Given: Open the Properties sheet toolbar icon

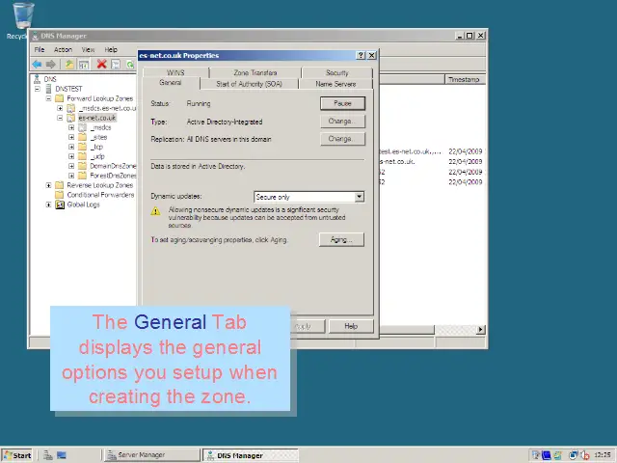Looking at the screenshot, I should coord(116,65).
